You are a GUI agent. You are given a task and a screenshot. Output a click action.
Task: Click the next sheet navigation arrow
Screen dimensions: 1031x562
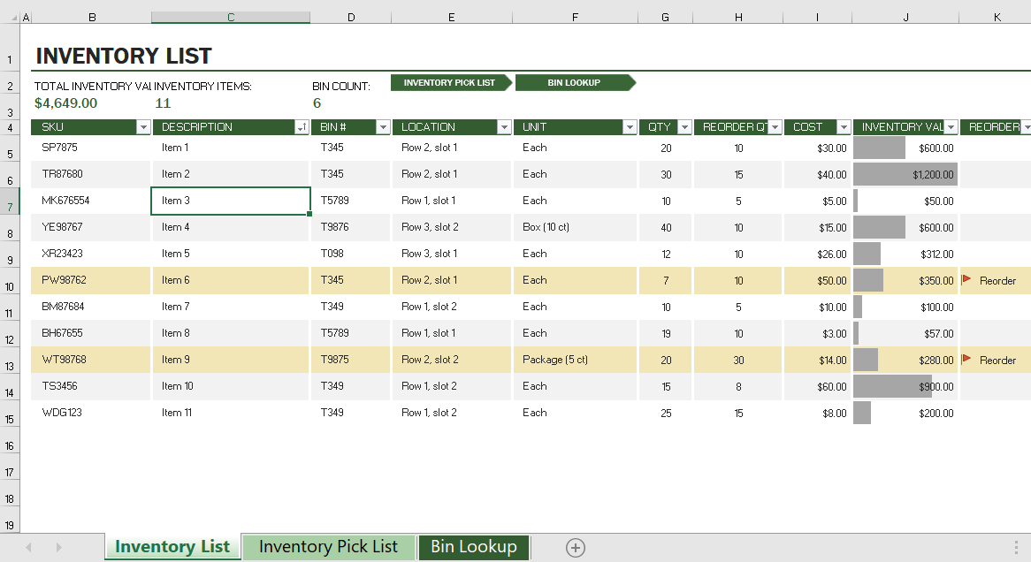(x=57, y=548)
